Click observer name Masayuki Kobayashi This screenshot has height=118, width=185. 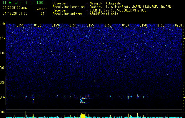point(106,3)
